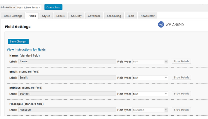The width and height of the screenshot is (208, 119).
Task: Show Details for the Email field
Action: (182, 77)
